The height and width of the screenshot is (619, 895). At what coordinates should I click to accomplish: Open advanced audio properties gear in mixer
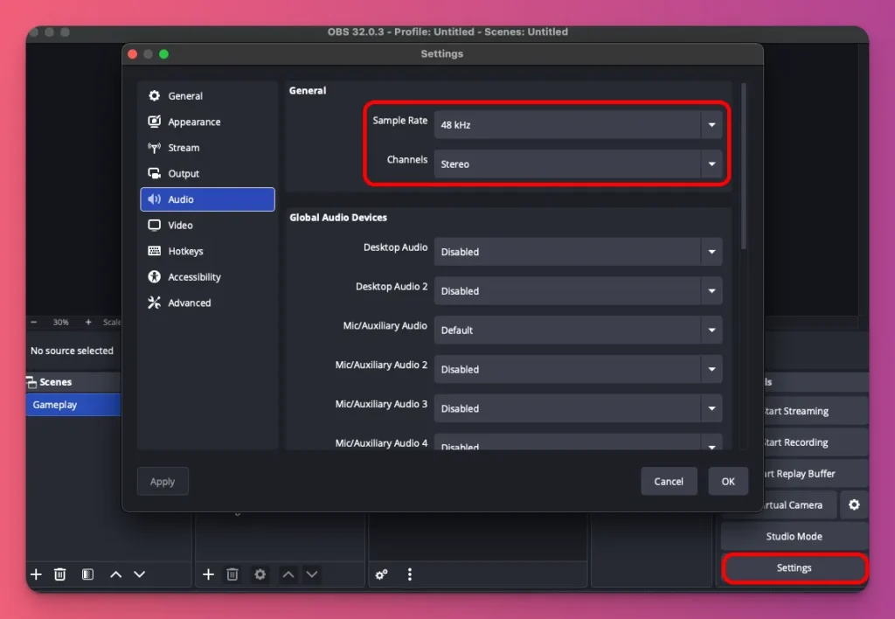pyautogui.click(x=380, y=574)
